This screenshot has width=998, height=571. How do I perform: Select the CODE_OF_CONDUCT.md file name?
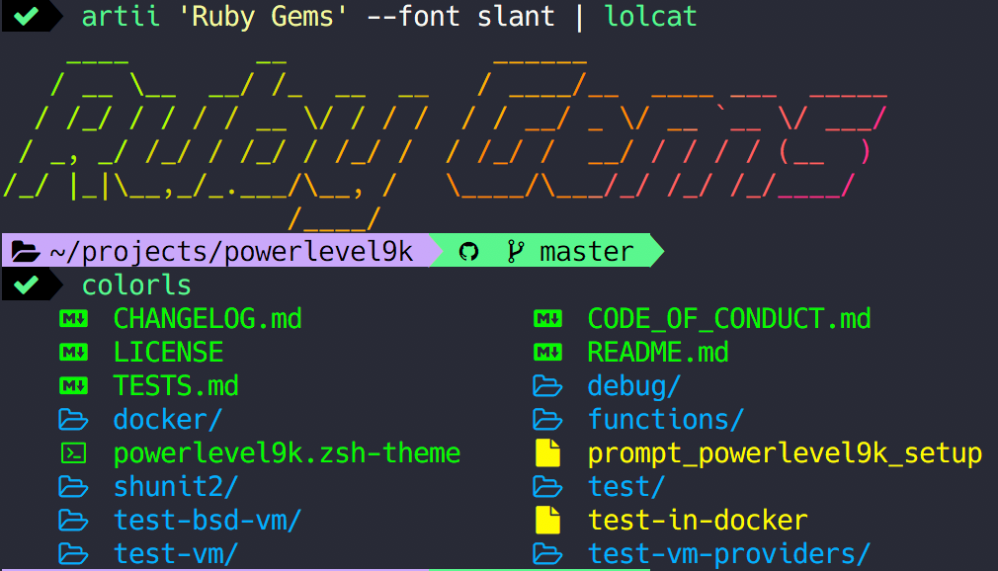click(729, 319)
